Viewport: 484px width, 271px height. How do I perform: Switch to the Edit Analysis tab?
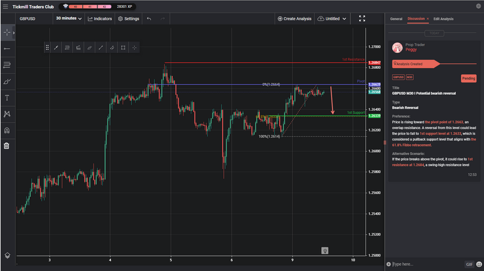(443, 19)
